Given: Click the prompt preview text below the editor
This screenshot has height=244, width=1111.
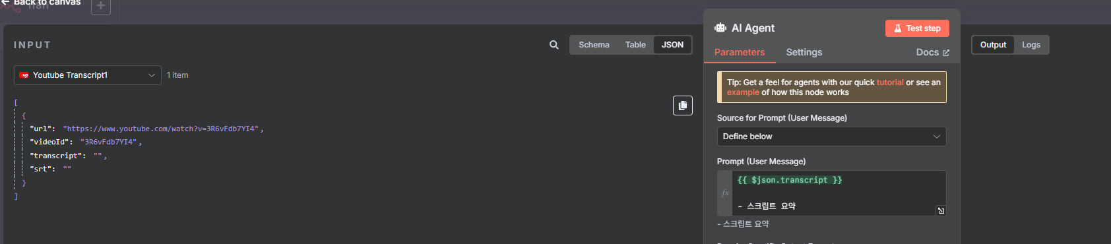Looking at the screenshot, I should [x=743, y=224].
